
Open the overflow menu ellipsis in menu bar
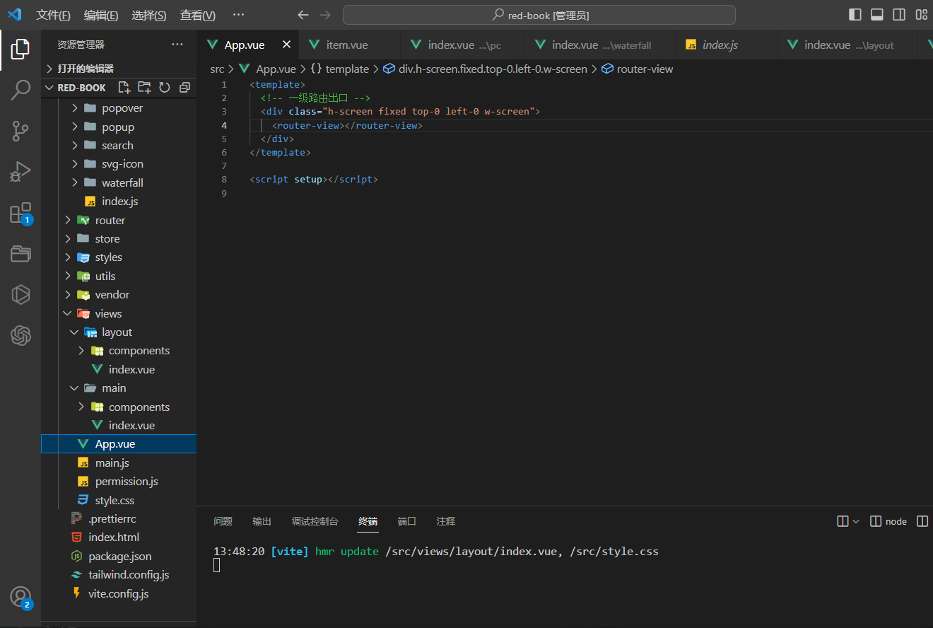pyautogui.click(x=238, y=15)
